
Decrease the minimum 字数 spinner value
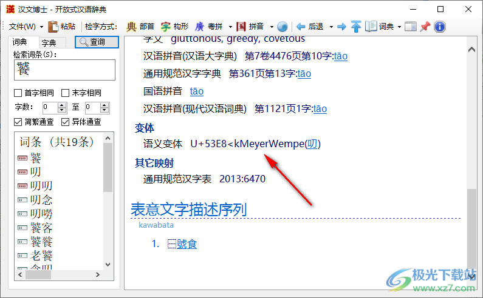62,110
